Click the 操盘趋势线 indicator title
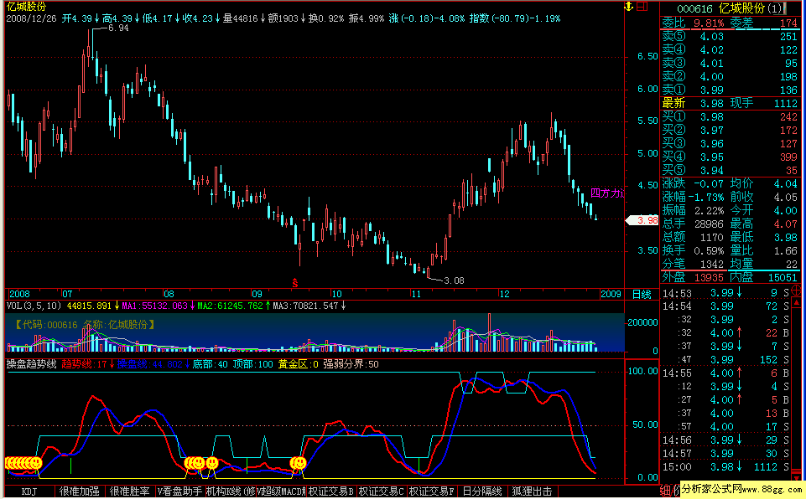The width and height of the screenshot is (806, 499). tap(31, 364)
